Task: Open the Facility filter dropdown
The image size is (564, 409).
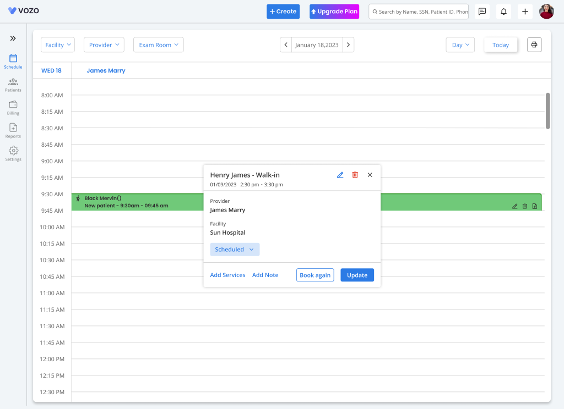Action: 58,45
